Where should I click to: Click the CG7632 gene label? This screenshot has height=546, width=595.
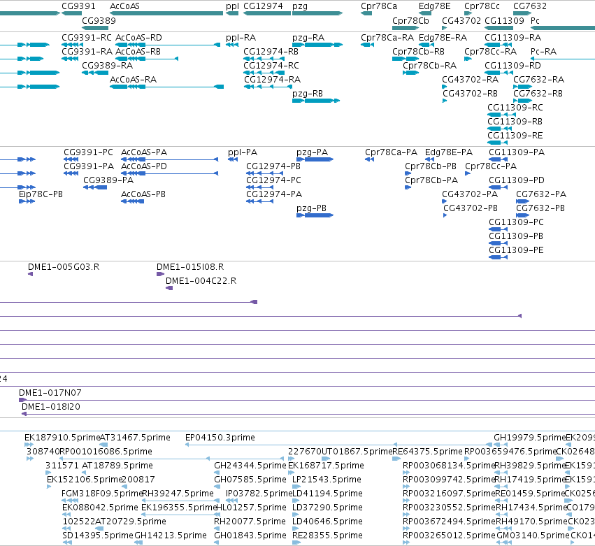[x=530, y=6]
